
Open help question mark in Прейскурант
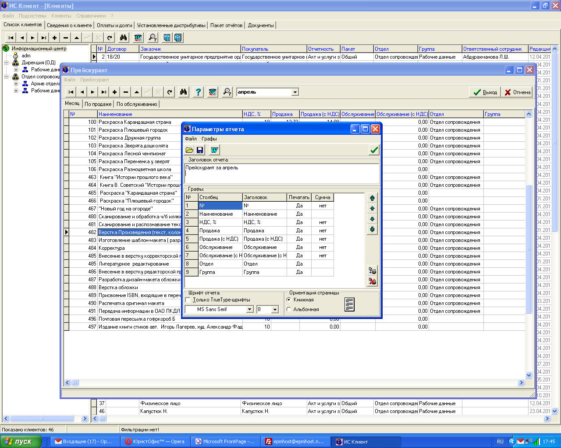pyautogui.click(x=198, y=92)
